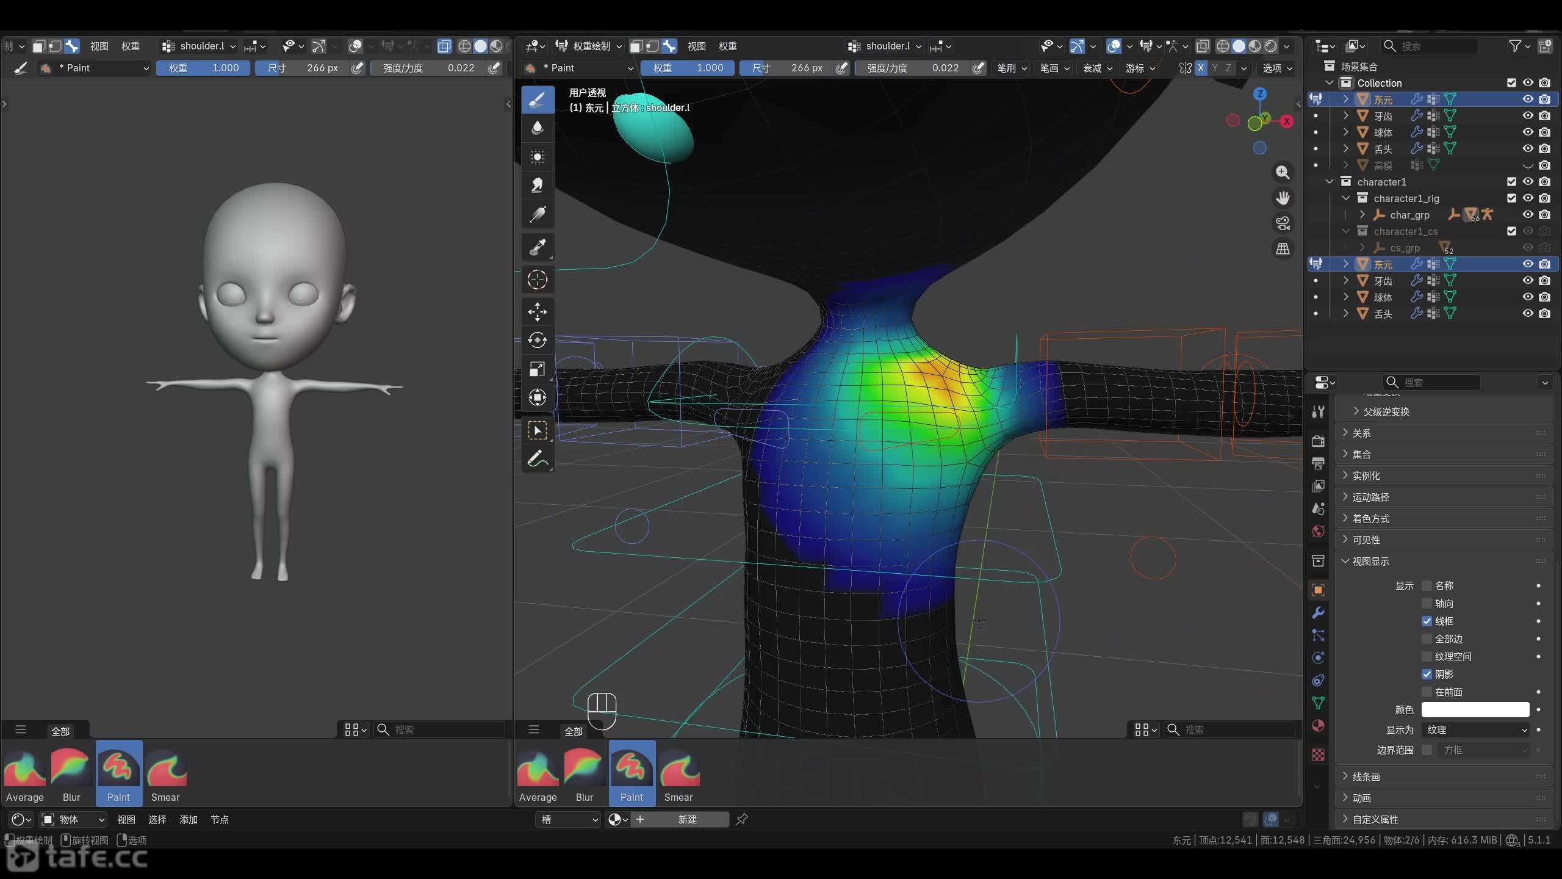Hide the char_grp object with its eye icon
The height and width of the screenshot is (879, 1562).
click(x=1528, y=215)
